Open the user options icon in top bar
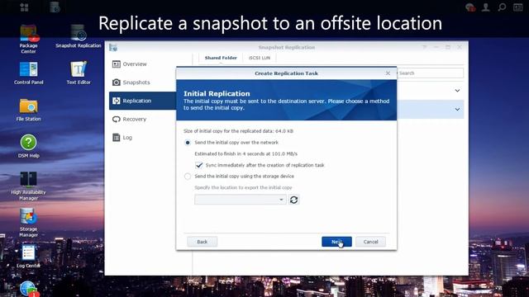The width and height of the screenshot is (529, 297). click(485, 7)
